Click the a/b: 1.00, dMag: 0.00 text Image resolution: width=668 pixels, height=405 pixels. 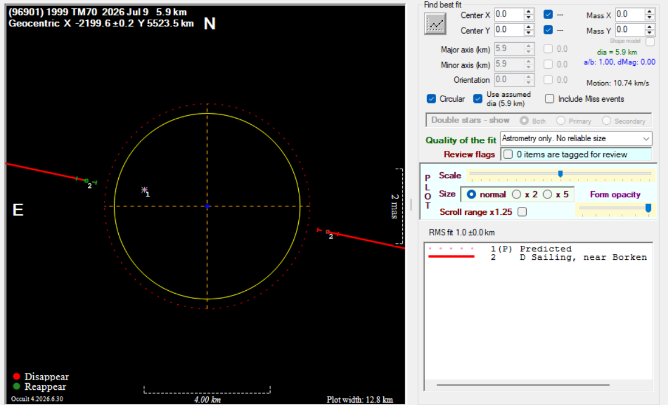pos(620,62)
